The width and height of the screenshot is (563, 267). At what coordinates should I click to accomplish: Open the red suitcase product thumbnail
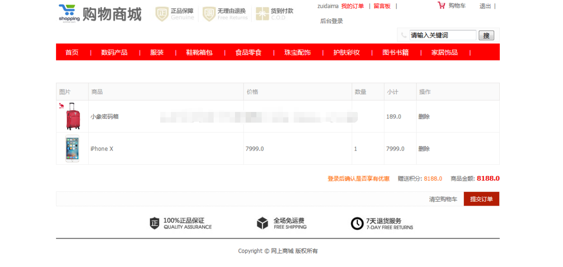coord(73,116)
